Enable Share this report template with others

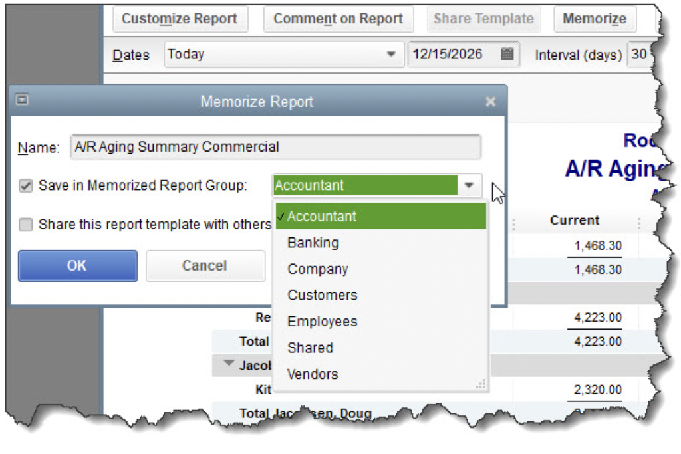[26, 225]
